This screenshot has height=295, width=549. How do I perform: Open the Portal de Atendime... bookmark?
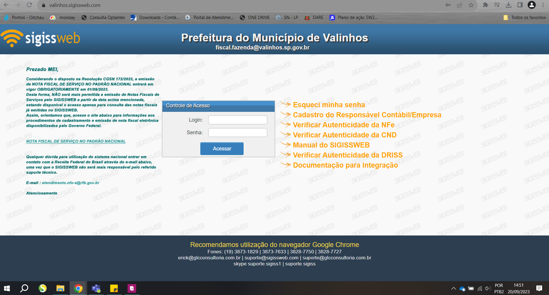point(209,18)
